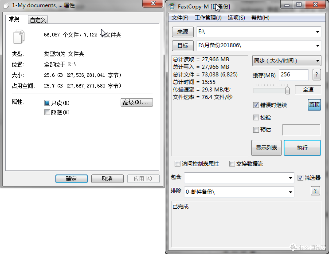This screenshot has width=329, height=254.
Task: Minimize the FastCopy window
Action: (287, 5)
